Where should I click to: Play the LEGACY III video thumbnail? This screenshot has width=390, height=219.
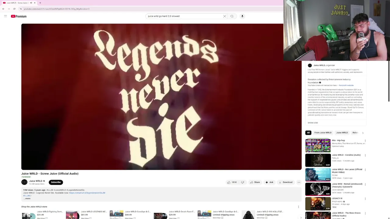point(318,203)
